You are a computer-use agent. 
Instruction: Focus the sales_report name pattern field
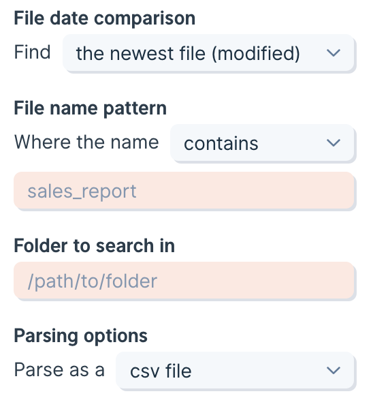184,191
